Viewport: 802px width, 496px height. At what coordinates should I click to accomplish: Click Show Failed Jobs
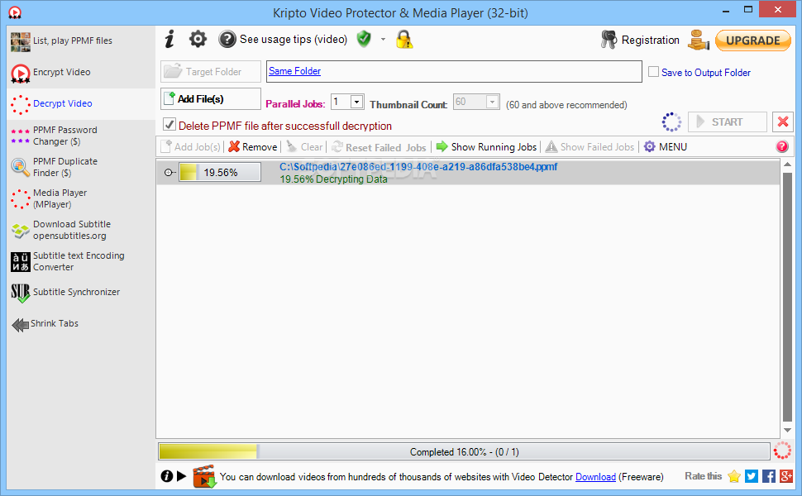point(590,147)
